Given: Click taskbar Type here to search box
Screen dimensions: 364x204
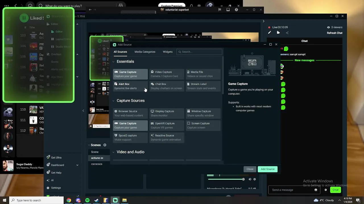Looking at the screenshot, I should (x=36, y=200).
